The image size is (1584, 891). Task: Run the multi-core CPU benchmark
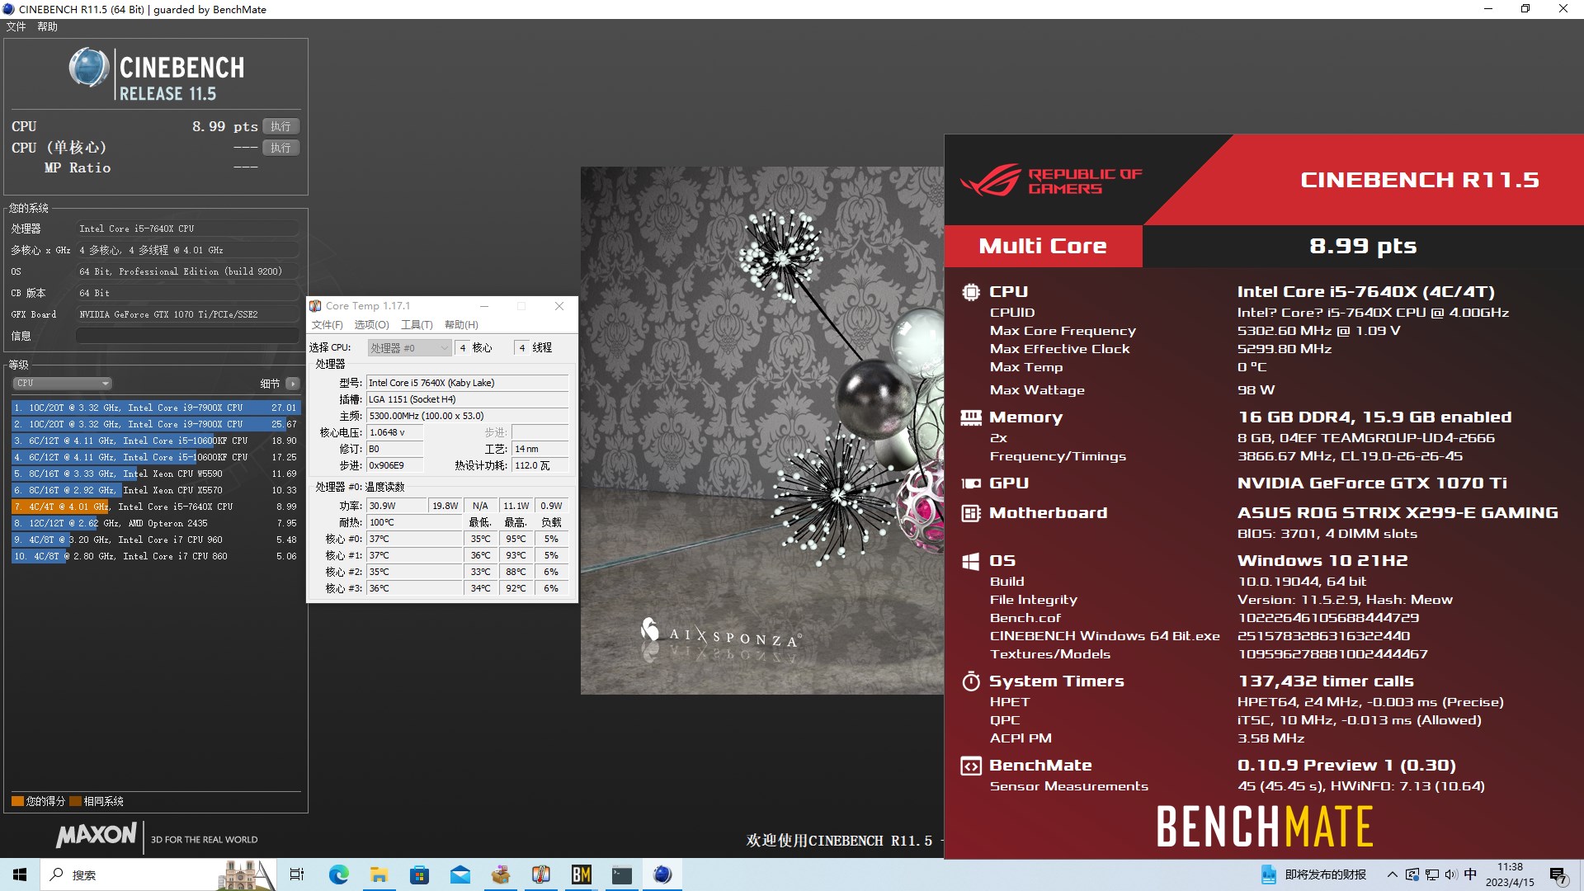pos(280,126)
